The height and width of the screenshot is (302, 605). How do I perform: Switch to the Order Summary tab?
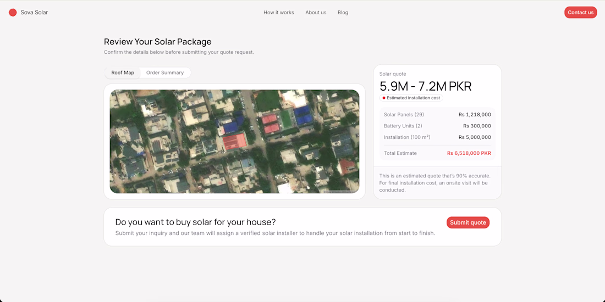(x=165, y=72)
